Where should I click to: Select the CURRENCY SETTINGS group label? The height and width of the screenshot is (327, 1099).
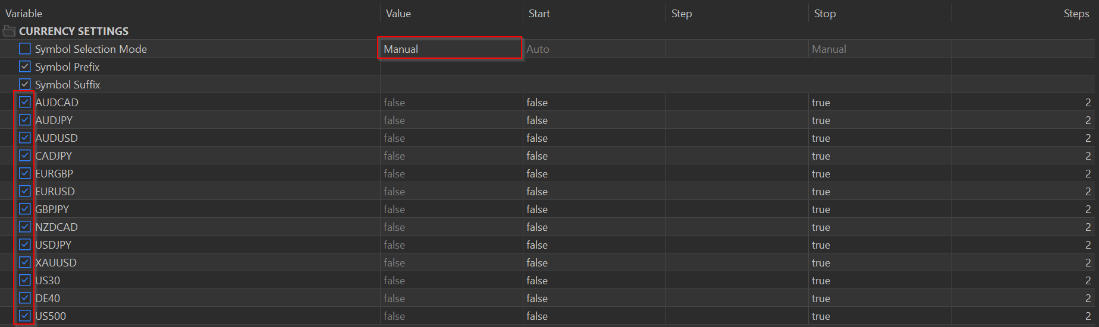tap(74, 31)
